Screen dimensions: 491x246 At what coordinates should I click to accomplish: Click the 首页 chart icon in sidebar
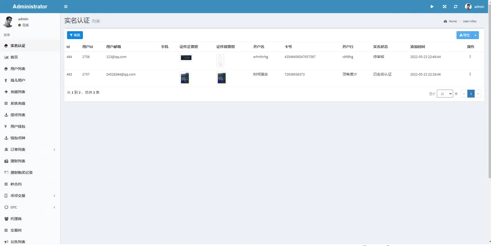click(6, 57)
